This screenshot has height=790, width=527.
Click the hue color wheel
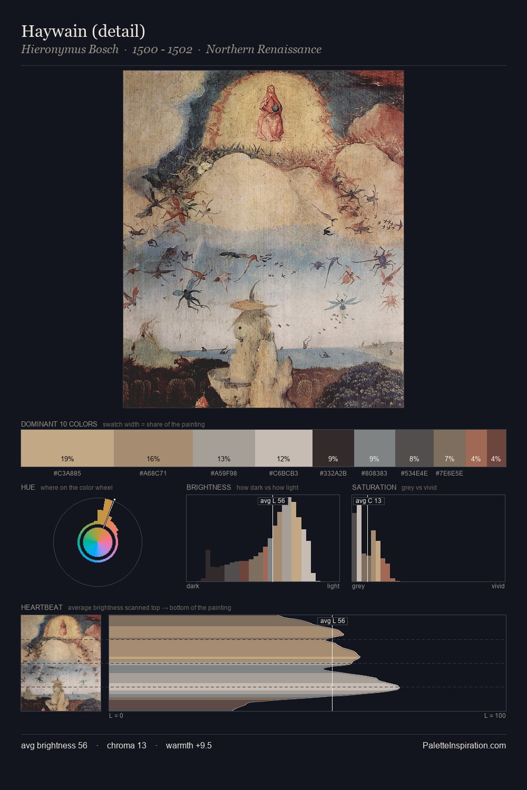click(97, 542)
